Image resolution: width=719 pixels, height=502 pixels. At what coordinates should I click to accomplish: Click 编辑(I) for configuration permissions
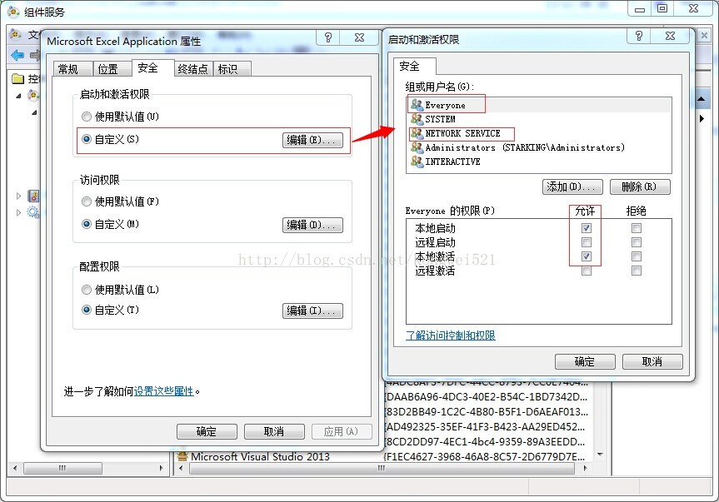point(312,311)
